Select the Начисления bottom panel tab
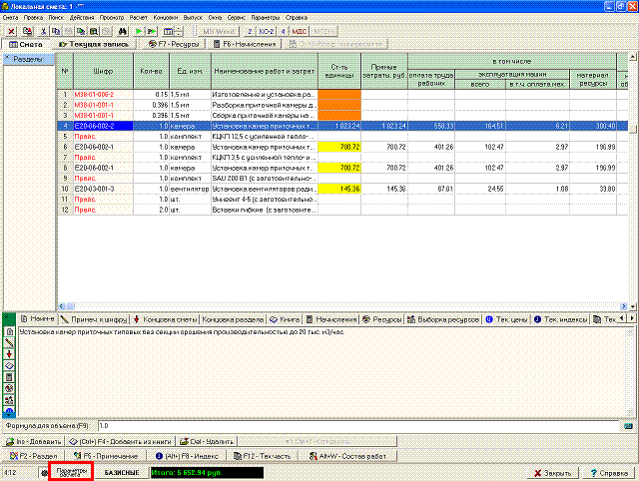639x481 pixels. [330, 319]
